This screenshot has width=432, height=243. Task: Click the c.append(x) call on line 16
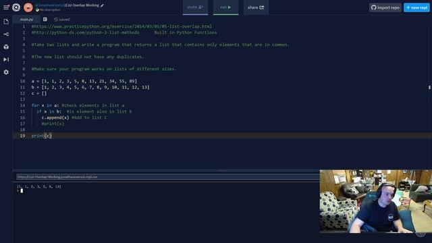55,117
